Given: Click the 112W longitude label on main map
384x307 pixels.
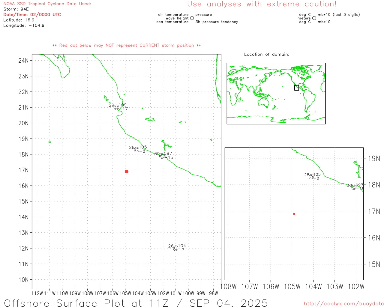Looking at the screenshot, I should [x=37, y=294].
